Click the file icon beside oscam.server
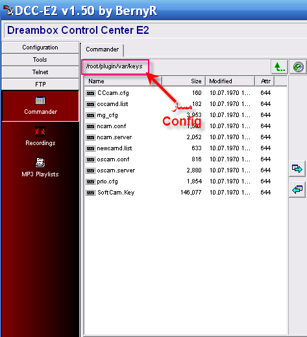This screenshot has height=337, width=307. coord(90,170)
